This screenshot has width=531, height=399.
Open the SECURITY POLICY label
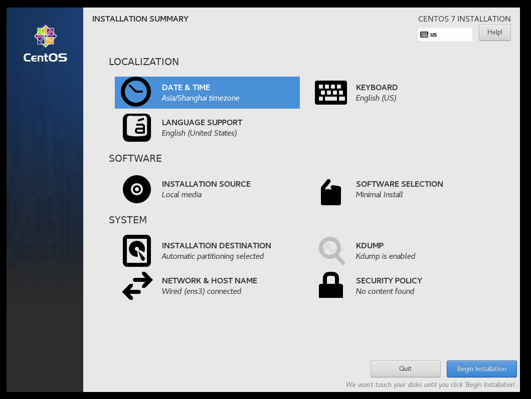point(389,281)
